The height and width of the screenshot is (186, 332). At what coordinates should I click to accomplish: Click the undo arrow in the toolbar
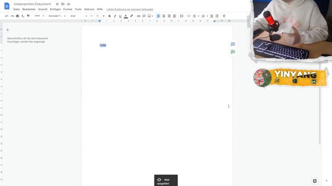(x=7, y=16)
